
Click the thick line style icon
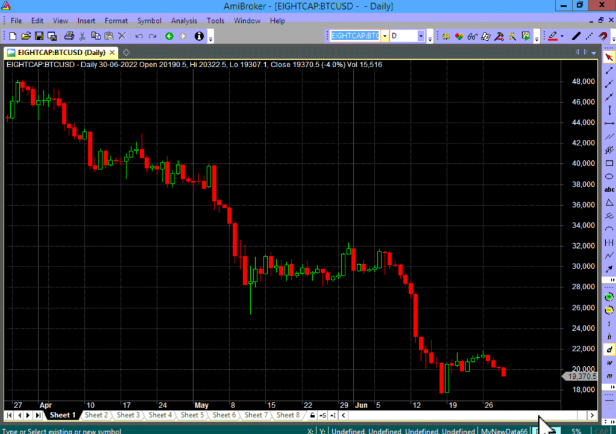click(576, 36)
